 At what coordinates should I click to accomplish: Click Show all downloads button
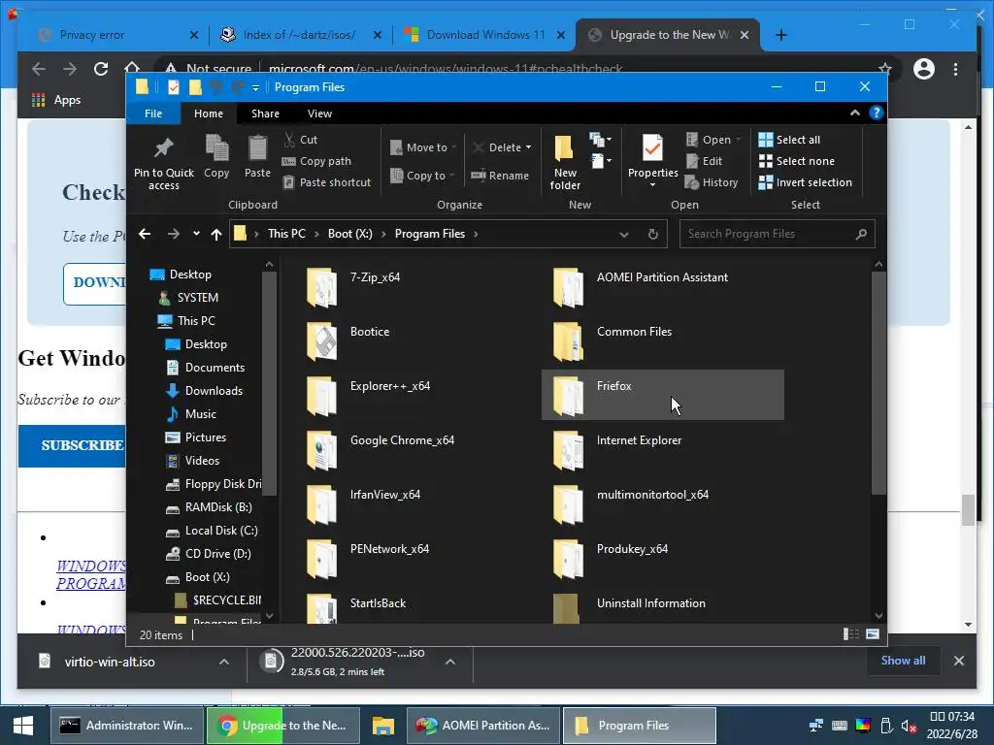pos(903,660)
